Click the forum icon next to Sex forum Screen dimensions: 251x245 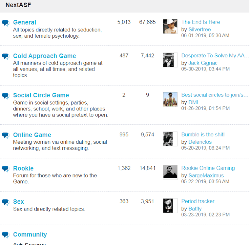click(6, 202)
